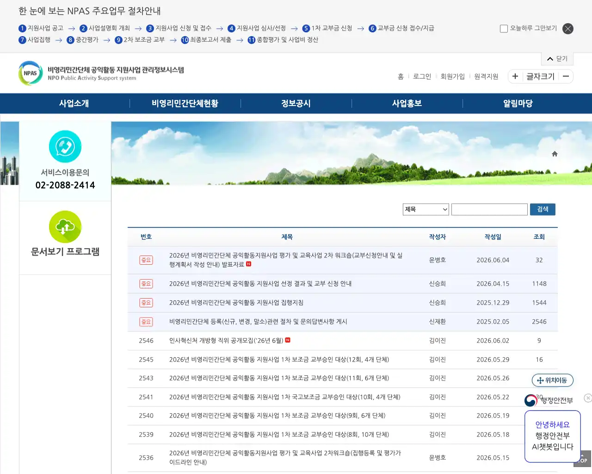Viewport: 592px width, 474px height.
Task: Select step 10 최종보고서 제출
Action: click(x=206, y=40)
